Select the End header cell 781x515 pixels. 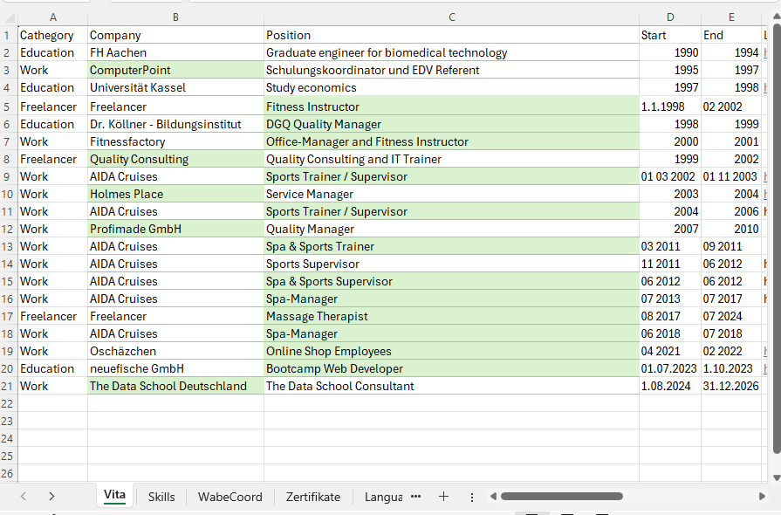[x=731, y=36]
